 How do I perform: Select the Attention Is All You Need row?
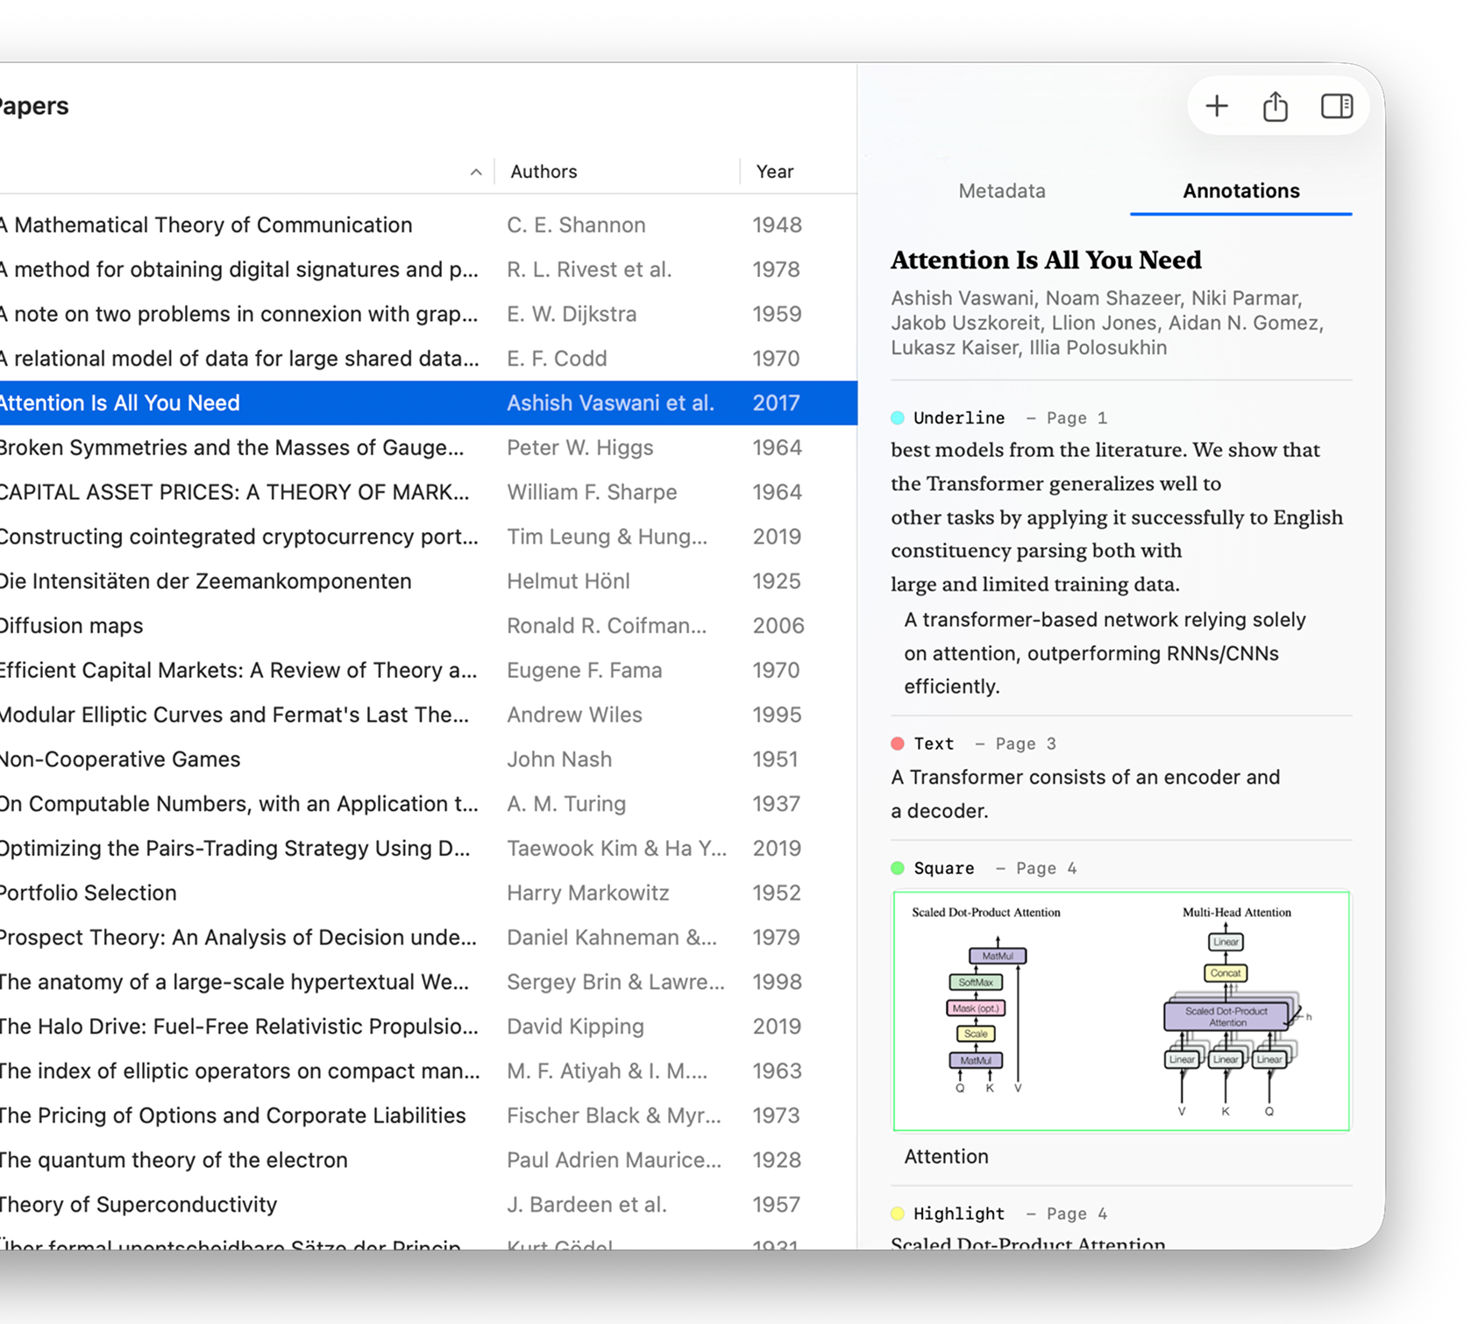tap(428, 402)
